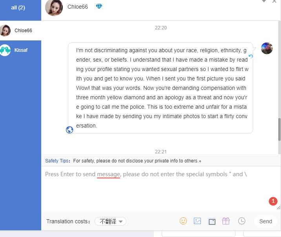The height and width of the screenshot is (237, 281).
Task: Open the emoji picker
Action: click(183, 221)
